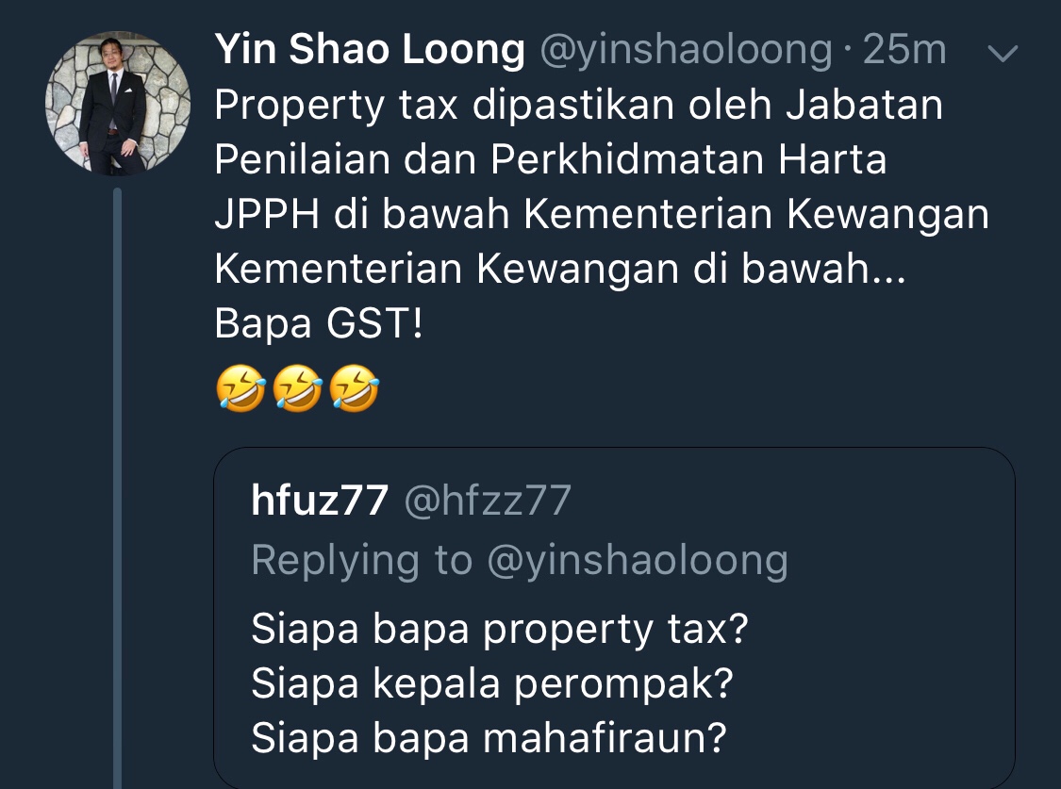Select the first rolling-laughing emoji

240,388
